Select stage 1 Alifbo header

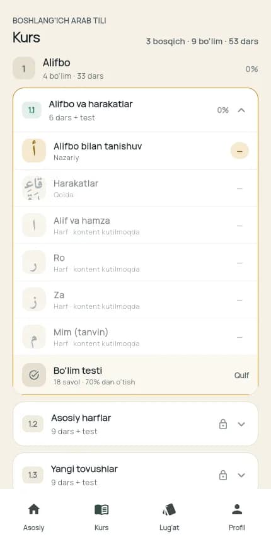[x=135, y=69]
